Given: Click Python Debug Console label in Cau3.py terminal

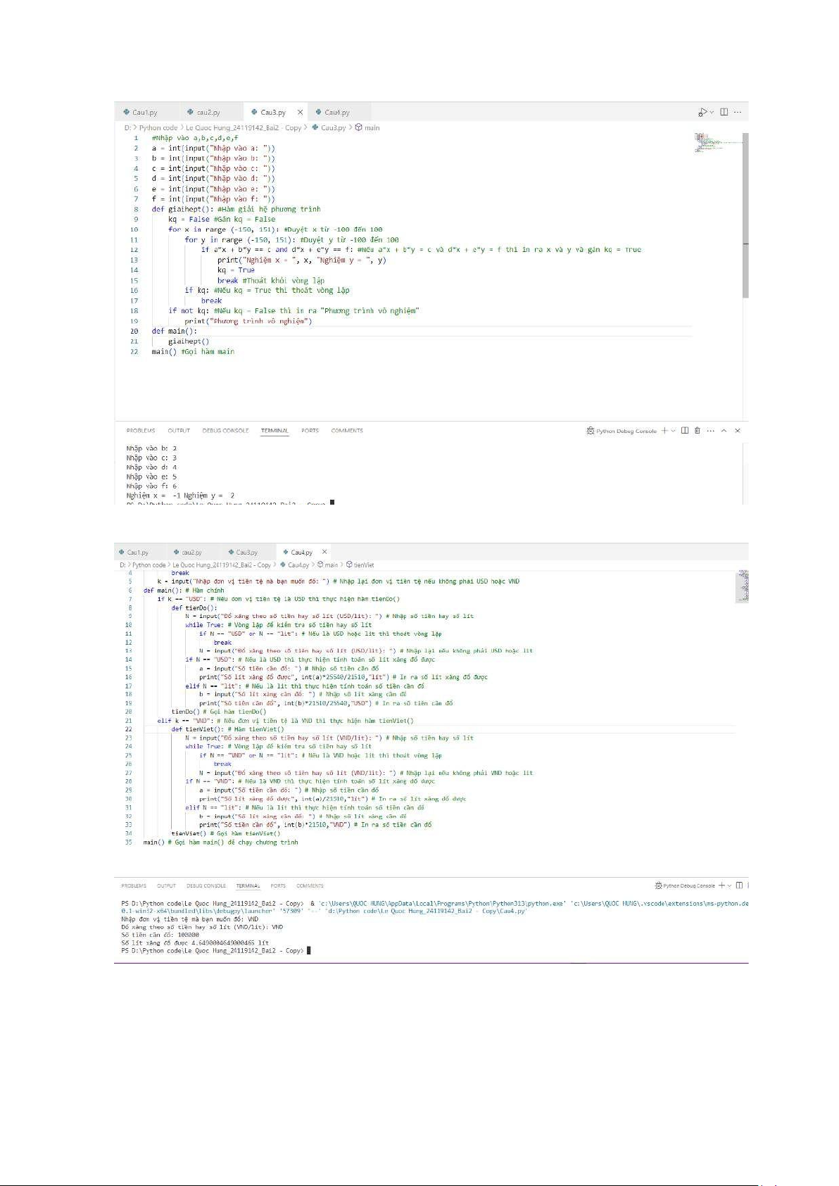Looking at the screenshot, I should coord(622,431).
